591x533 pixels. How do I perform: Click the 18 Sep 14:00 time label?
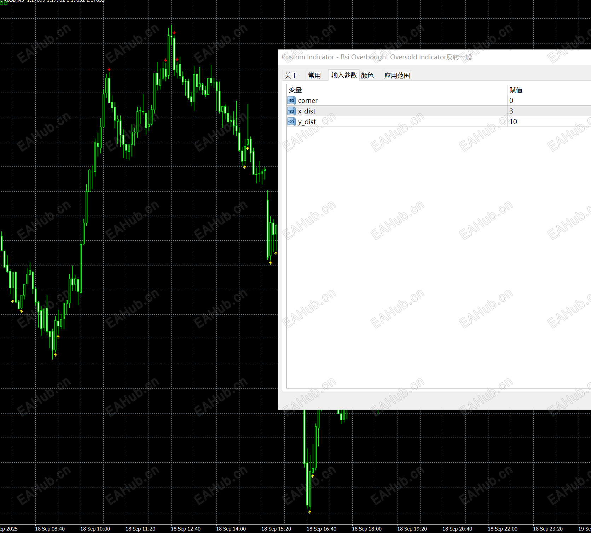[x=231, y=529]
